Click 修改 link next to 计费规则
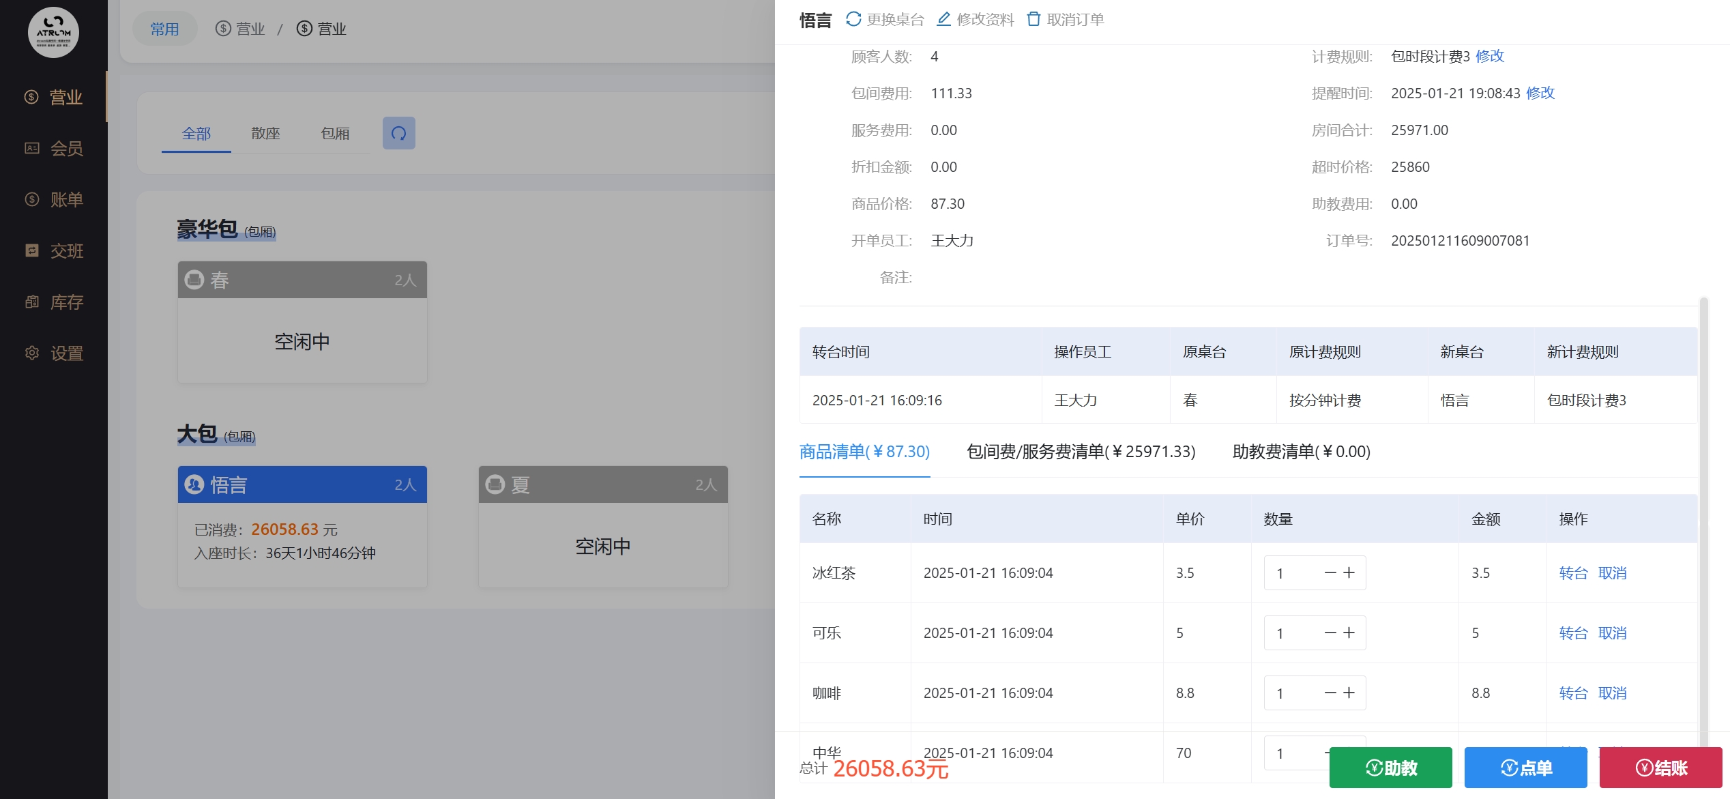 tap(1490, 56)
